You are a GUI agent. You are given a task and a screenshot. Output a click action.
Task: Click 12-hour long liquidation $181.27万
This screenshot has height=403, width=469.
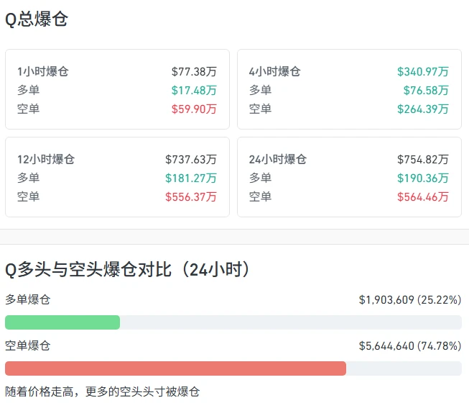[191, 178]
